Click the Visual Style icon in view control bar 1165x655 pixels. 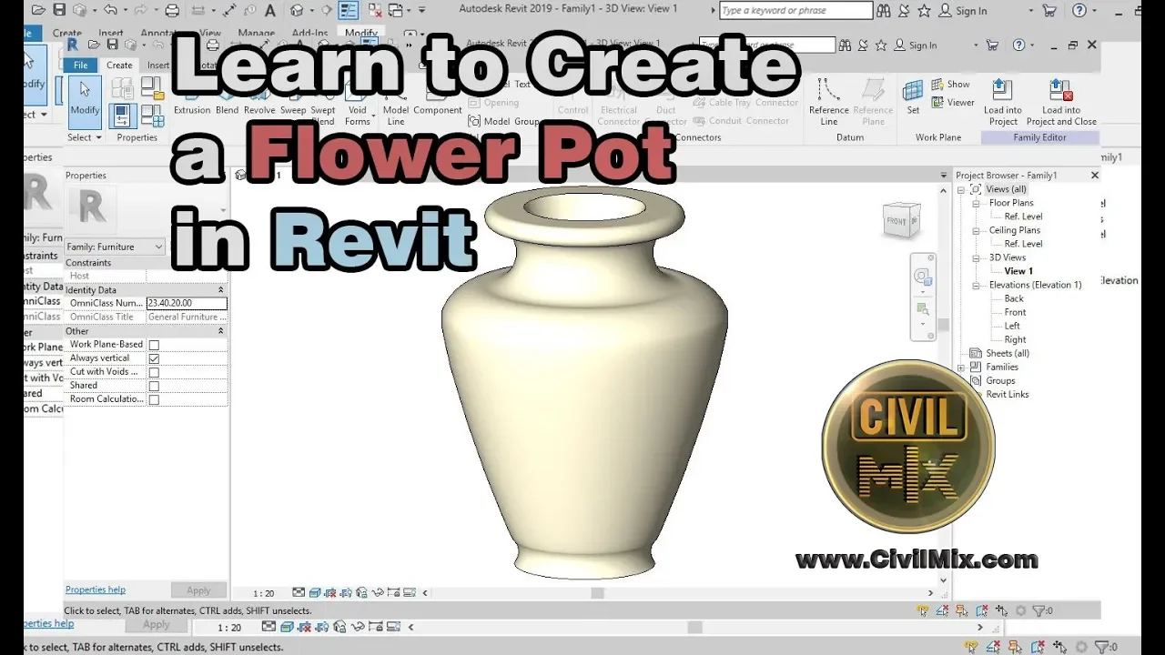(314, 592)
